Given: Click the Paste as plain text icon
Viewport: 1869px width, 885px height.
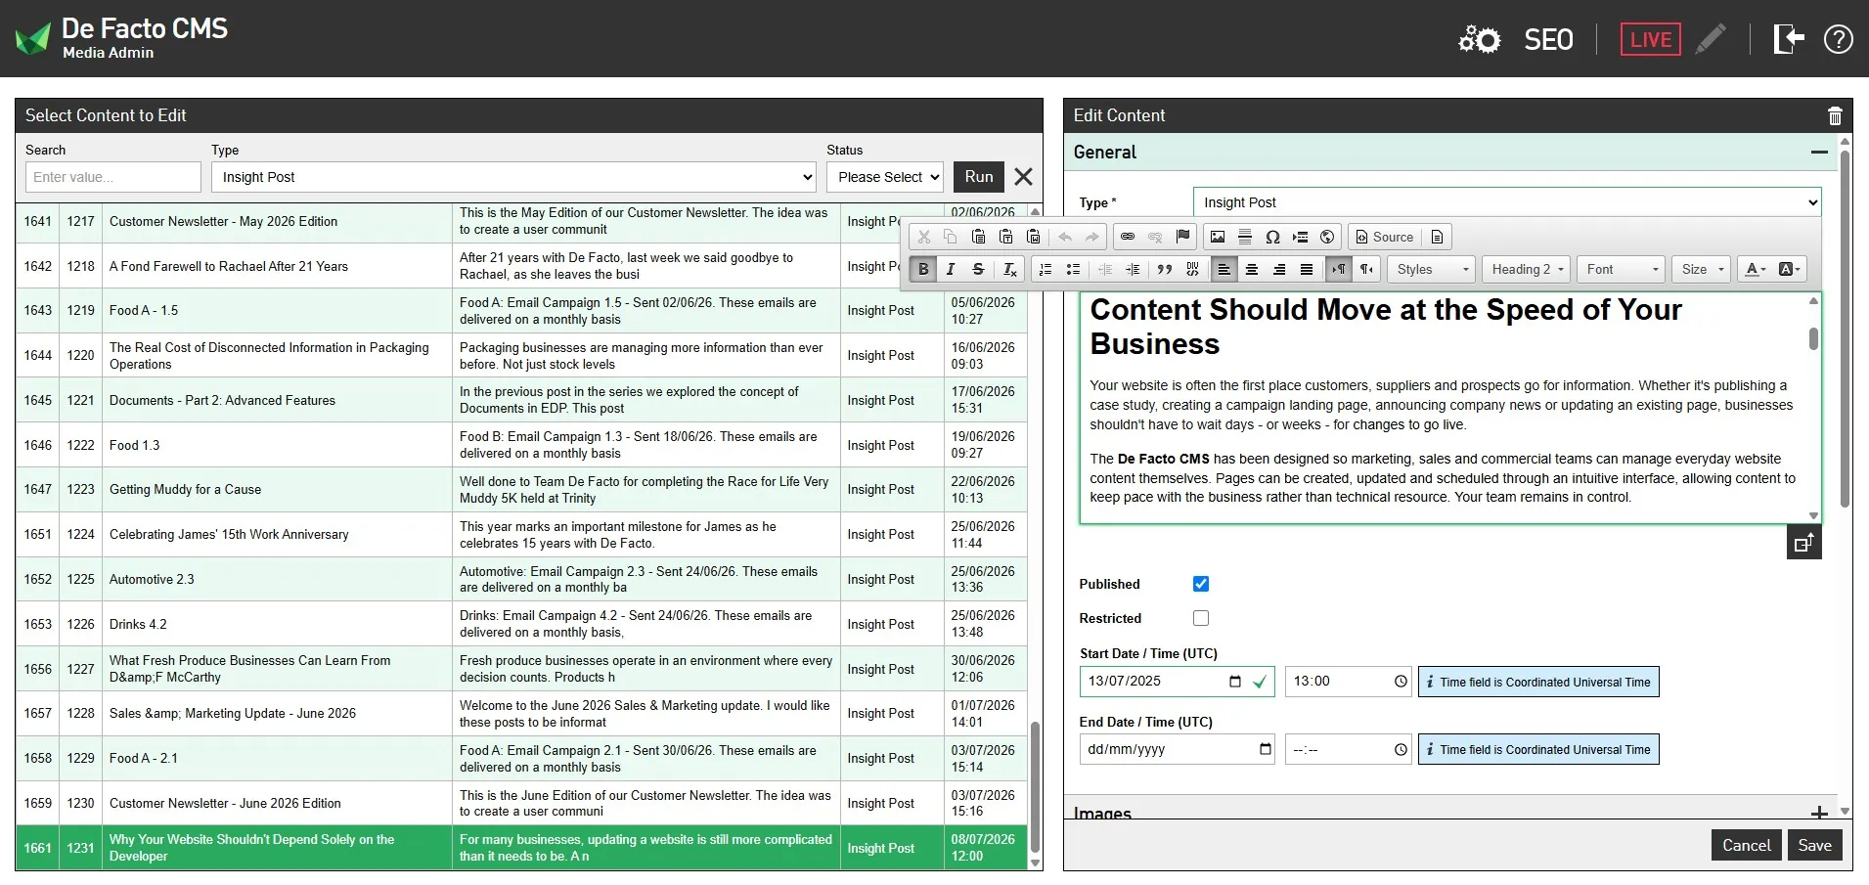Looking at the screenshot, I should pos(1005,237).
